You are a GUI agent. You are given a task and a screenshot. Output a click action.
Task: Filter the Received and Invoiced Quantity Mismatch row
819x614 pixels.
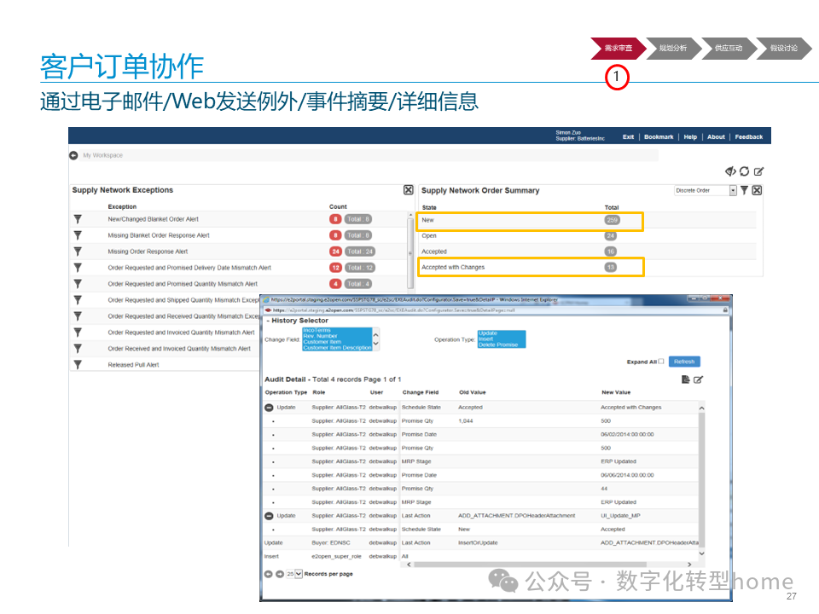pyautogui.click(x=78, y=349)
